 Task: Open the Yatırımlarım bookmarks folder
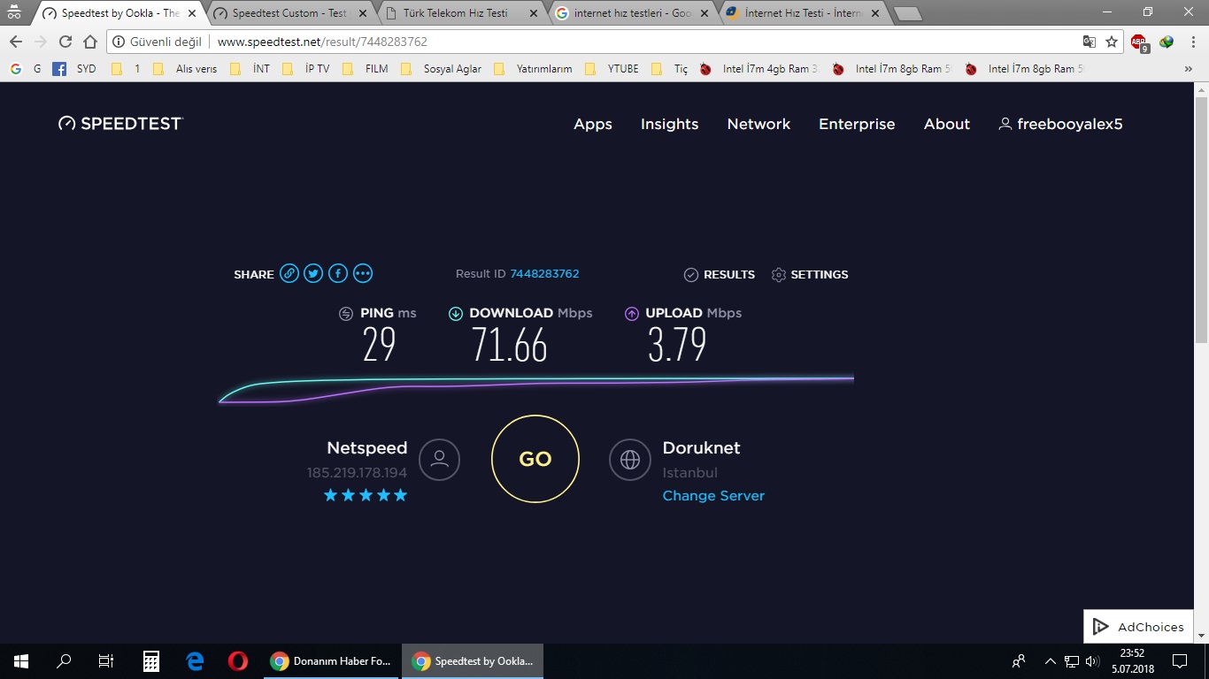[533, 68]
